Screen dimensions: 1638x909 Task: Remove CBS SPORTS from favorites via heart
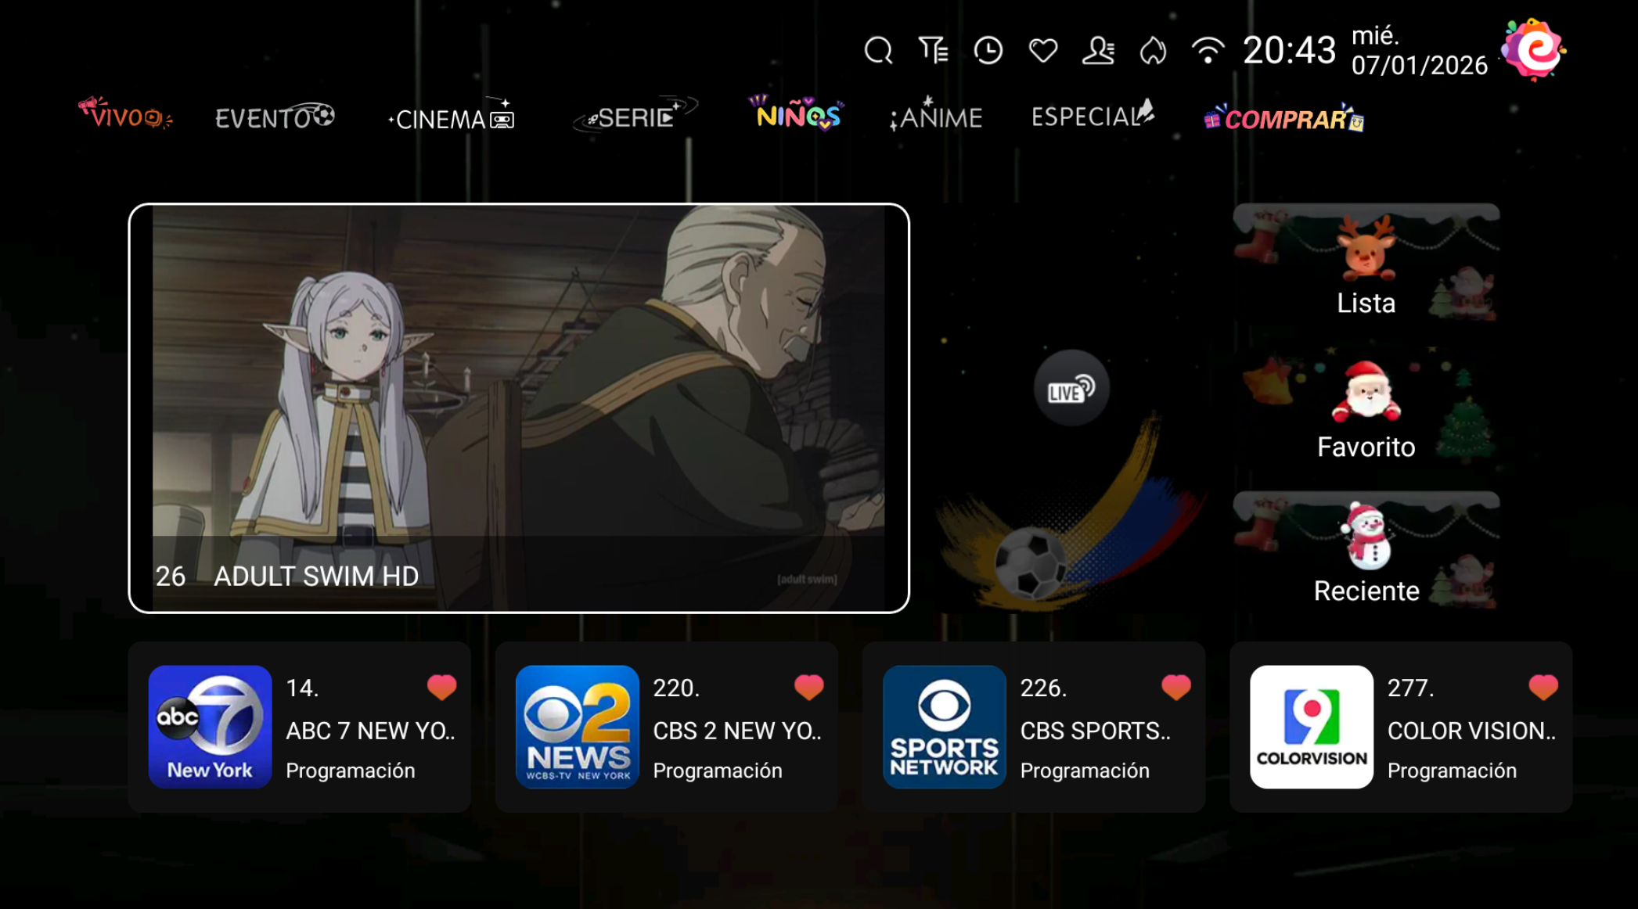[1175, 687]
